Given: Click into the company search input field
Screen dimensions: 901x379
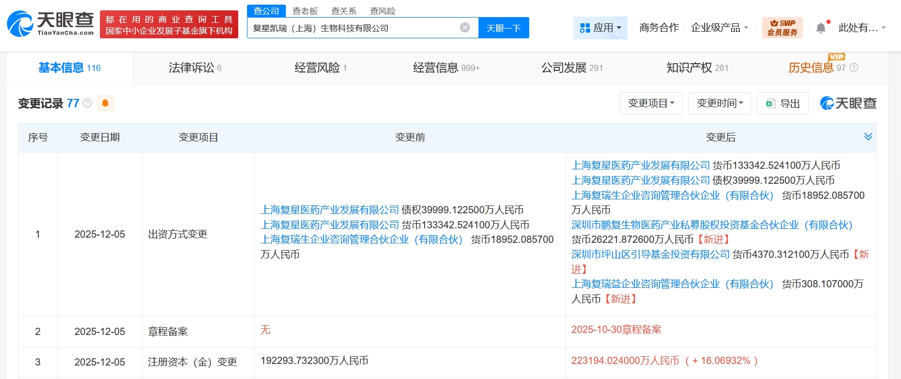Looking at the screenshot, I should [352, 28].
